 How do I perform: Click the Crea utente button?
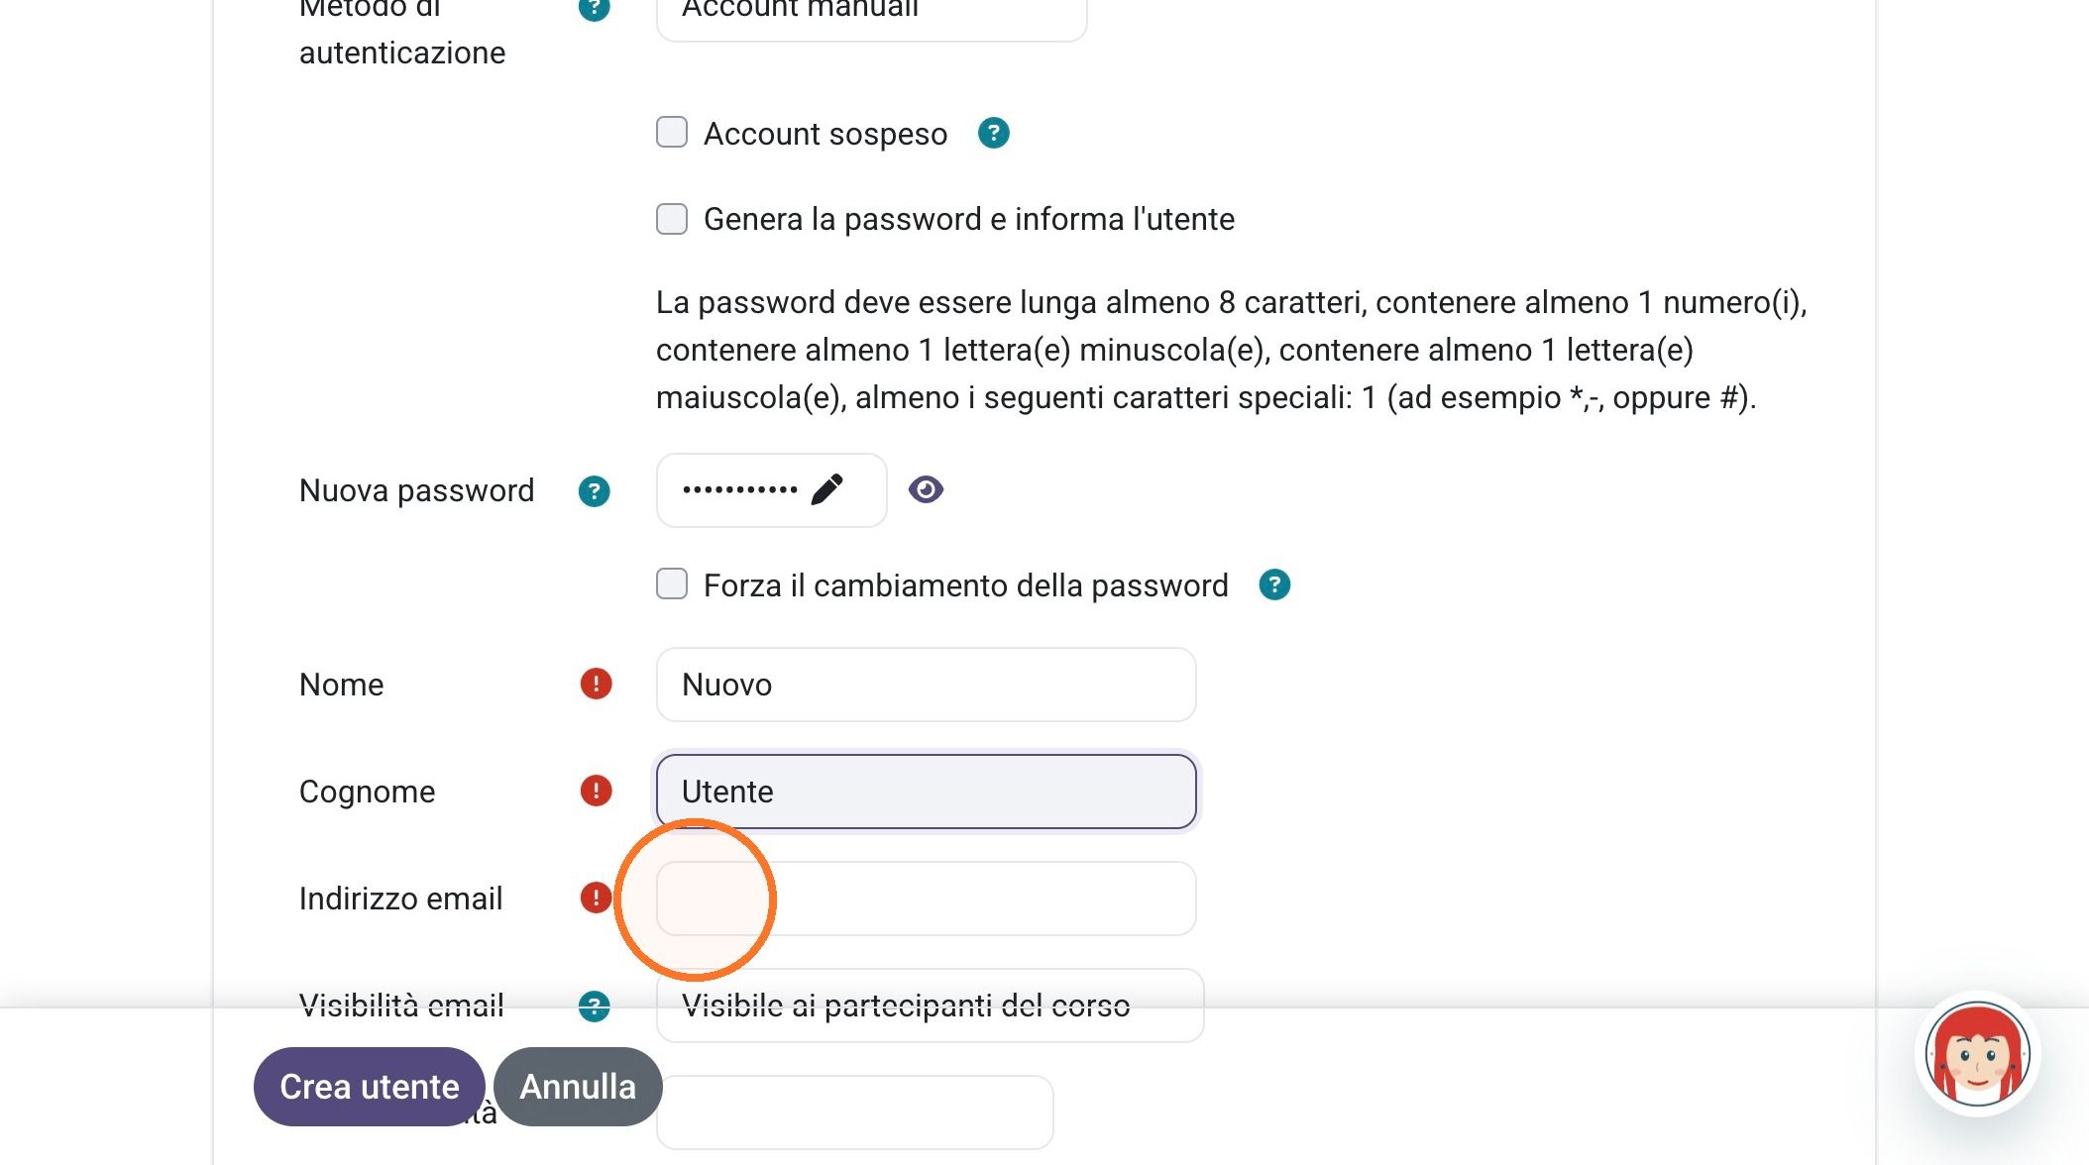point(370,1087)
